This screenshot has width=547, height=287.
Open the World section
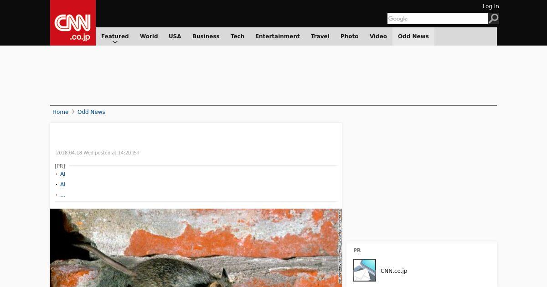click(149, 36)
